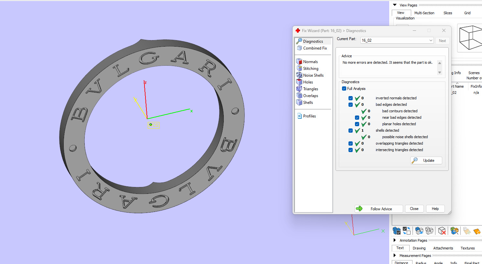Expand the Measurement Pages section
The width and height of the screenshot is (482, 264).
[x=395, y=255]
